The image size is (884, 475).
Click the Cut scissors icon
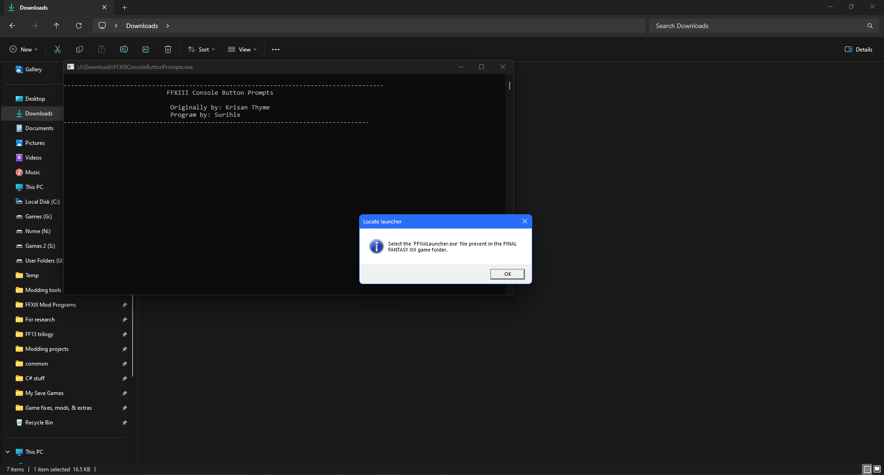click(x=58, y=49)
